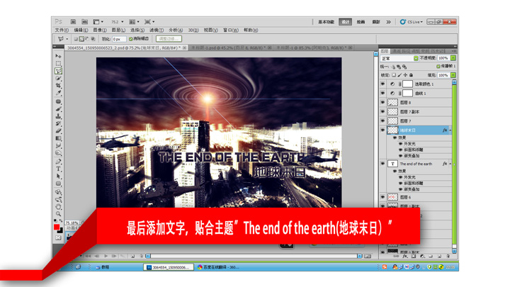The height and width of the screenshot is (287, 510).
Task: Switch to 基本功能 workspace
Action: click(327, 22)
